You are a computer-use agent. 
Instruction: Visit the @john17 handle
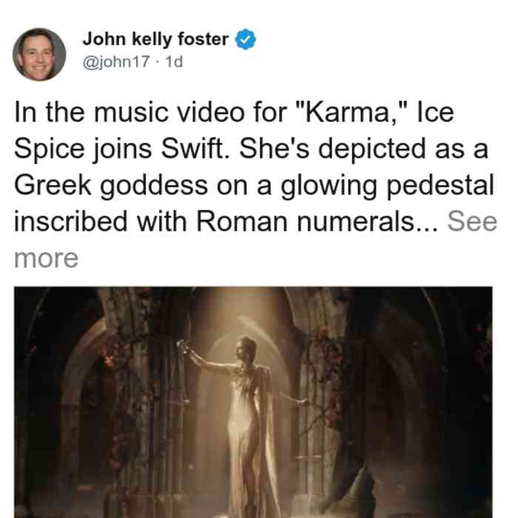pyautogui.click(x=116, y=61)
